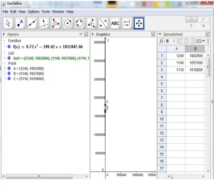Toggle visibility of point A

(9, 68)
